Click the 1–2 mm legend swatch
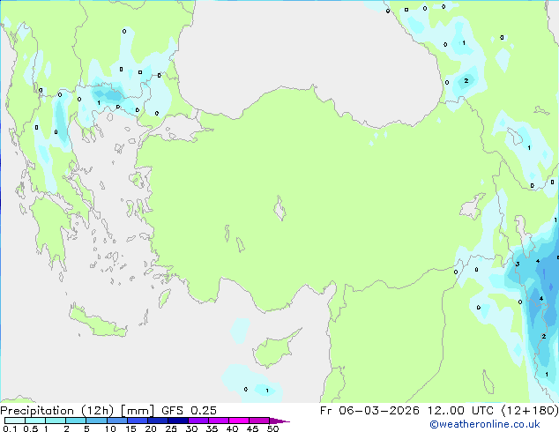Screen dimensions: 559x432 click(x=56, y=421)
